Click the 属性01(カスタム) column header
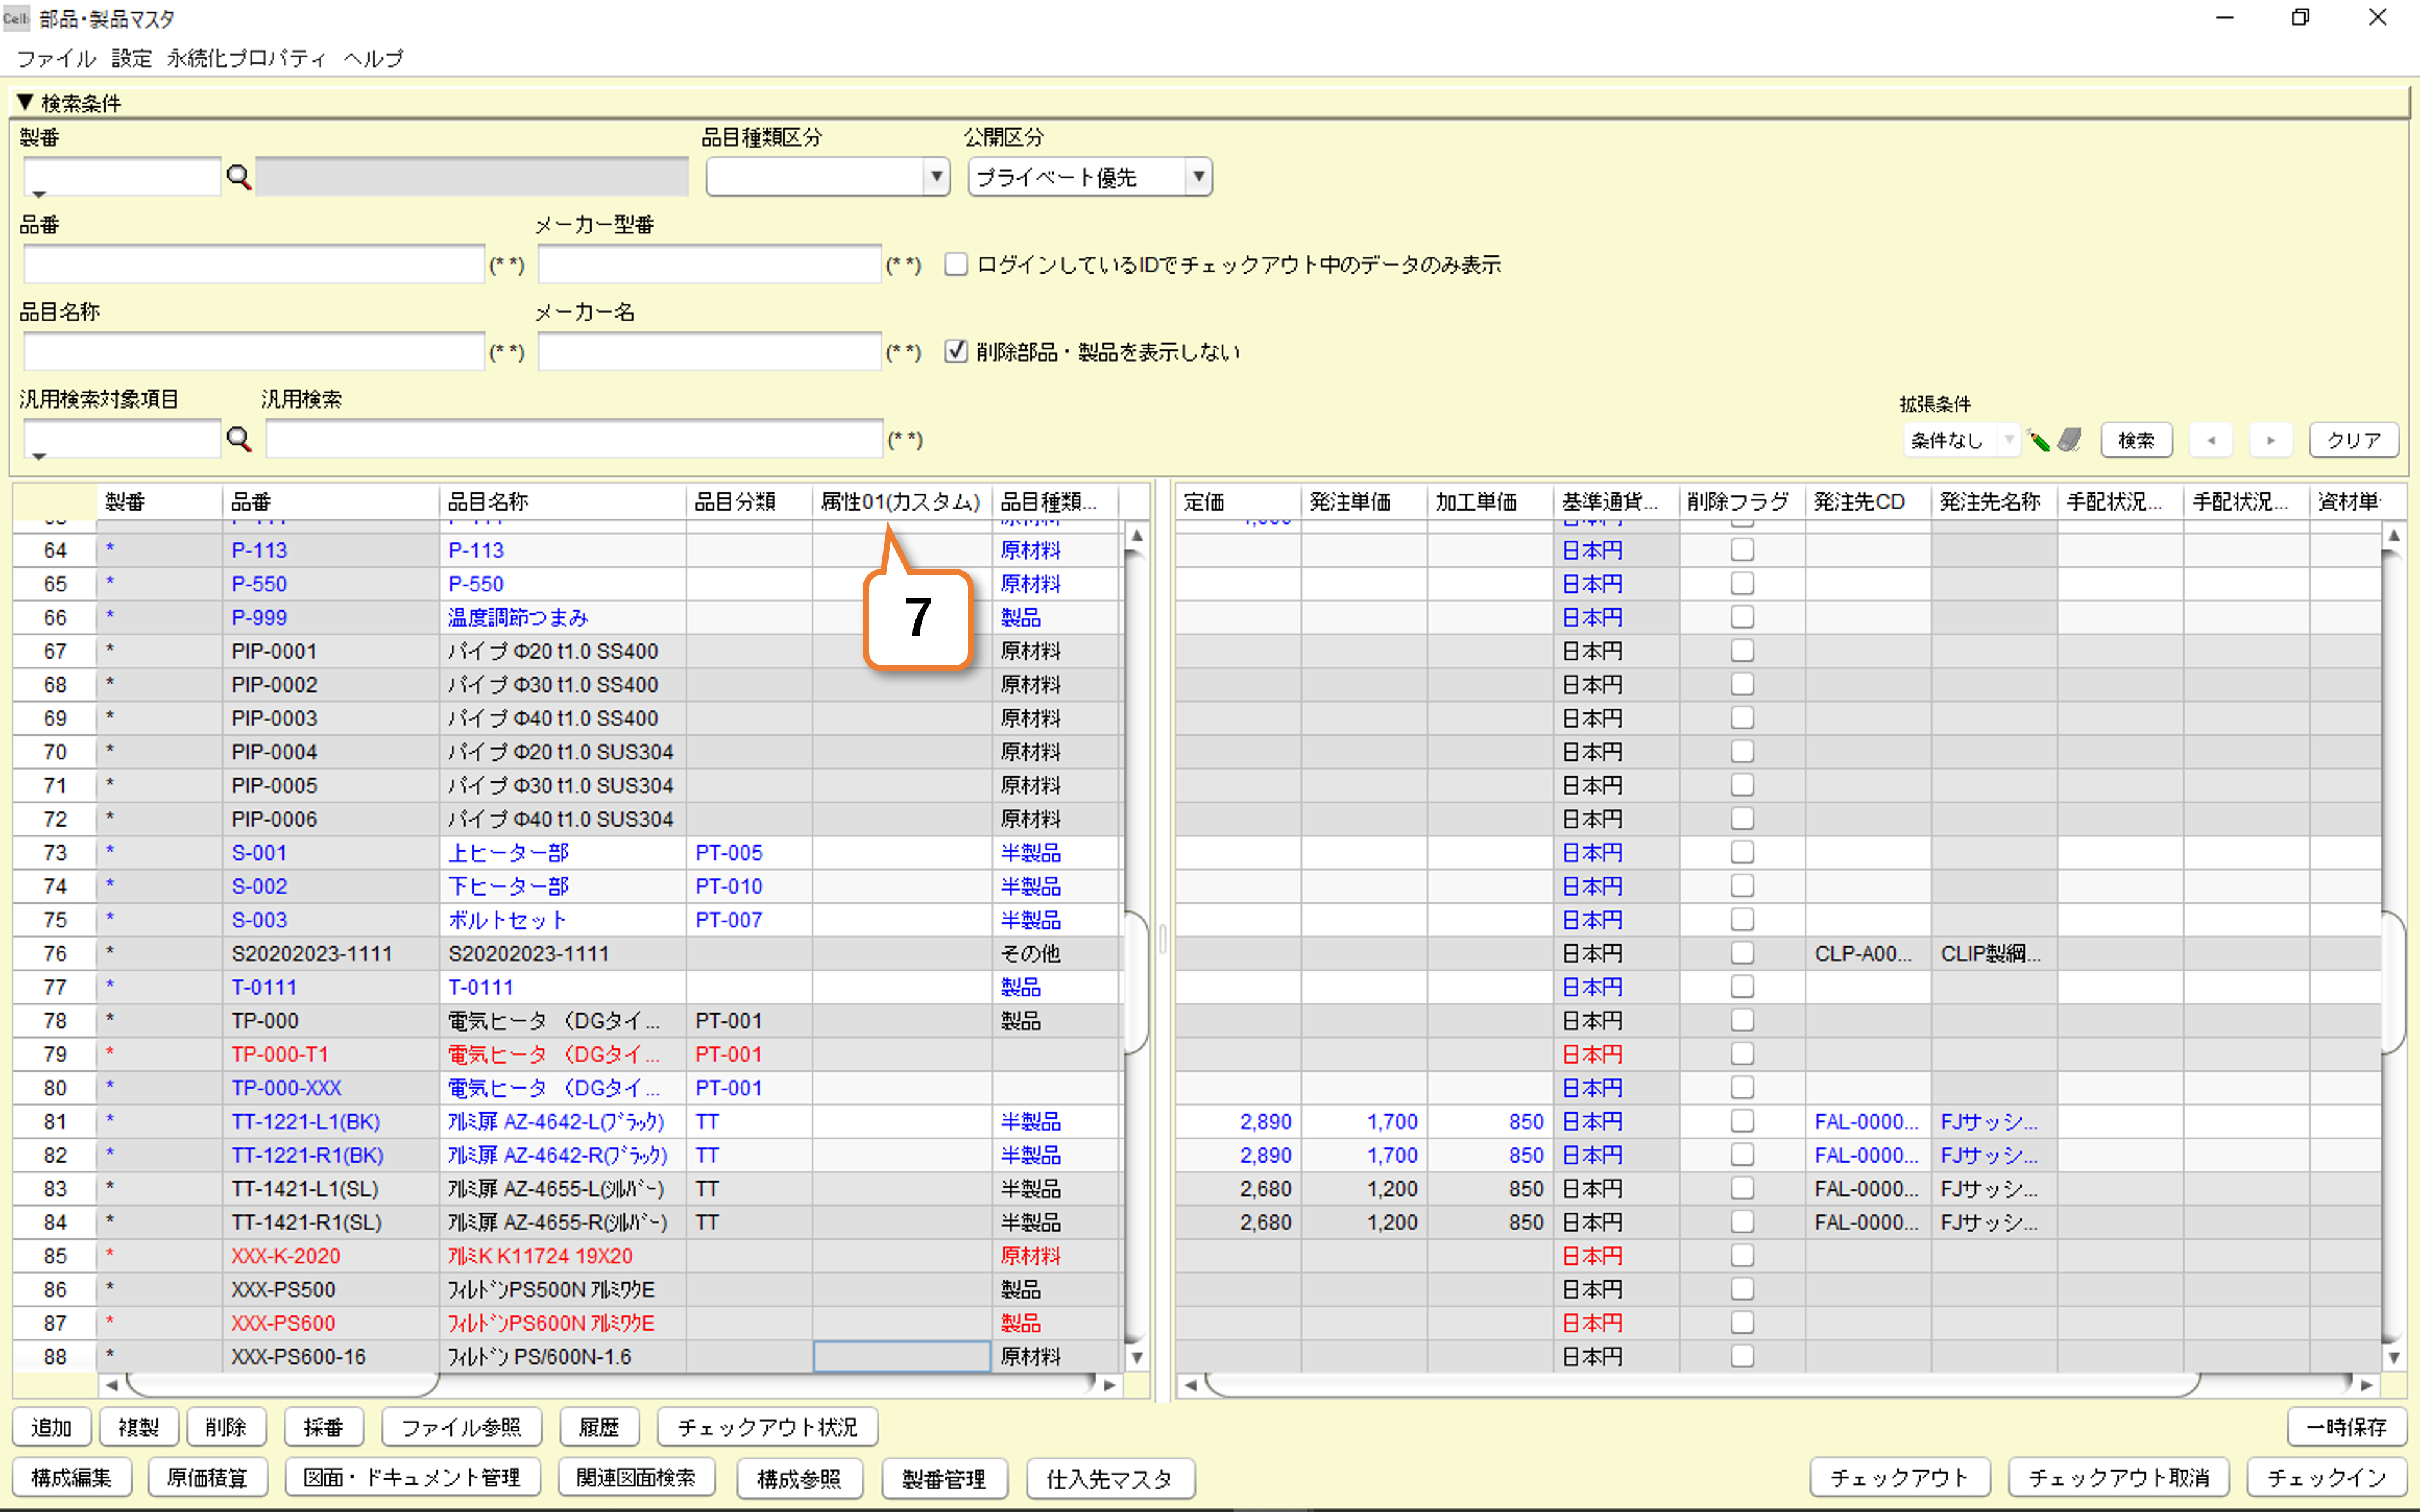Screen dimensions: 2420x1512 (901, 502)
